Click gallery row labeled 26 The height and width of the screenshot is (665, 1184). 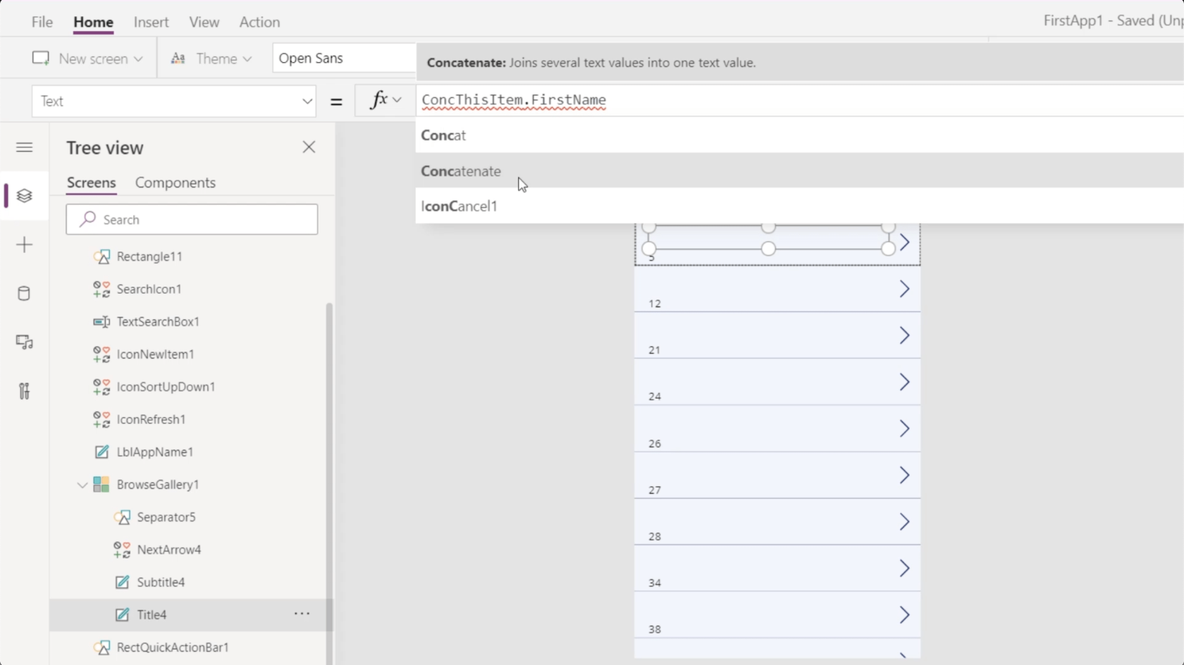click(777, 428)
